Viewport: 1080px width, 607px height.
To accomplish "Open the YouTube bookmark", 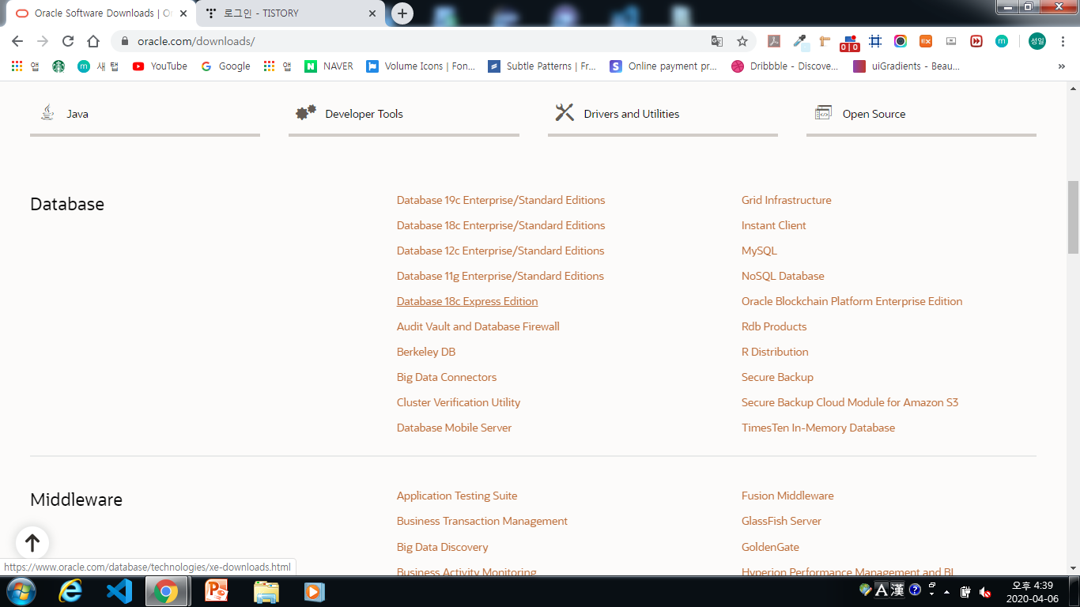I will coord(160,66).
